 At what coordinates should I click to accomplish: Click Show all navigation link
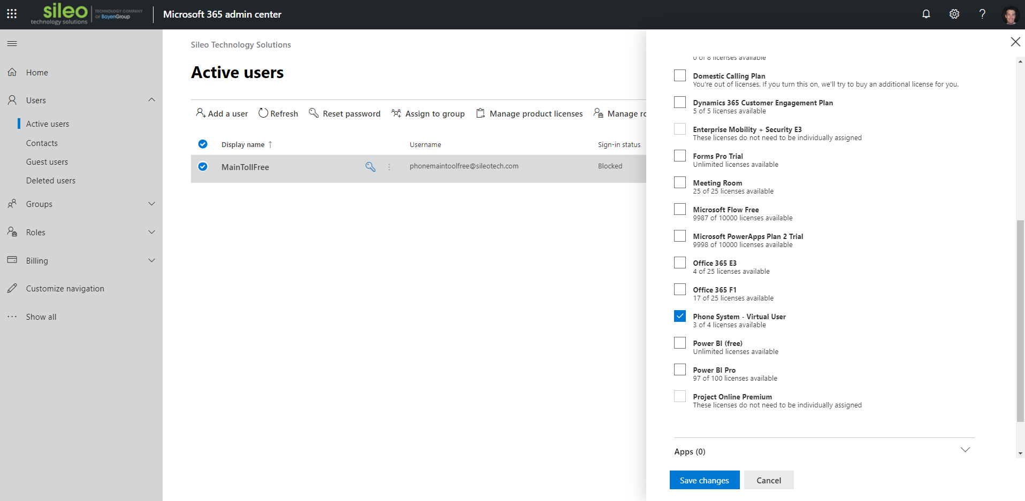41,317
